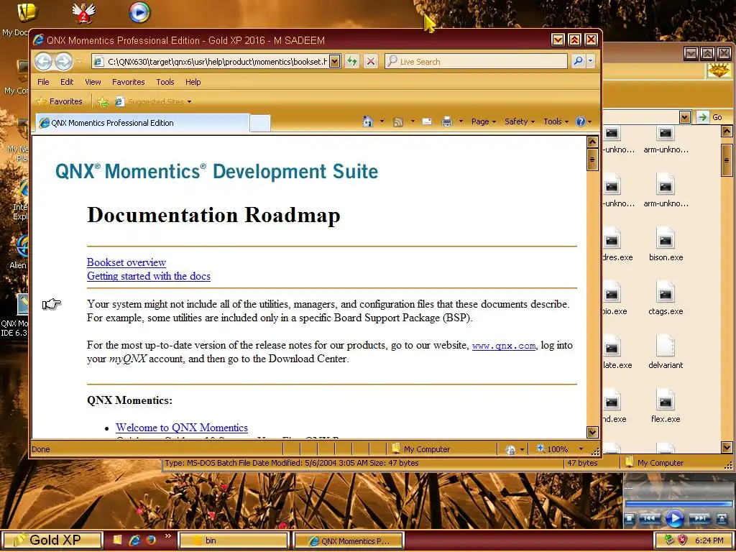Click the Gold XP start button
Image resolution: width=736 pixels, height=552 pixels.
[x=51, y=540]
